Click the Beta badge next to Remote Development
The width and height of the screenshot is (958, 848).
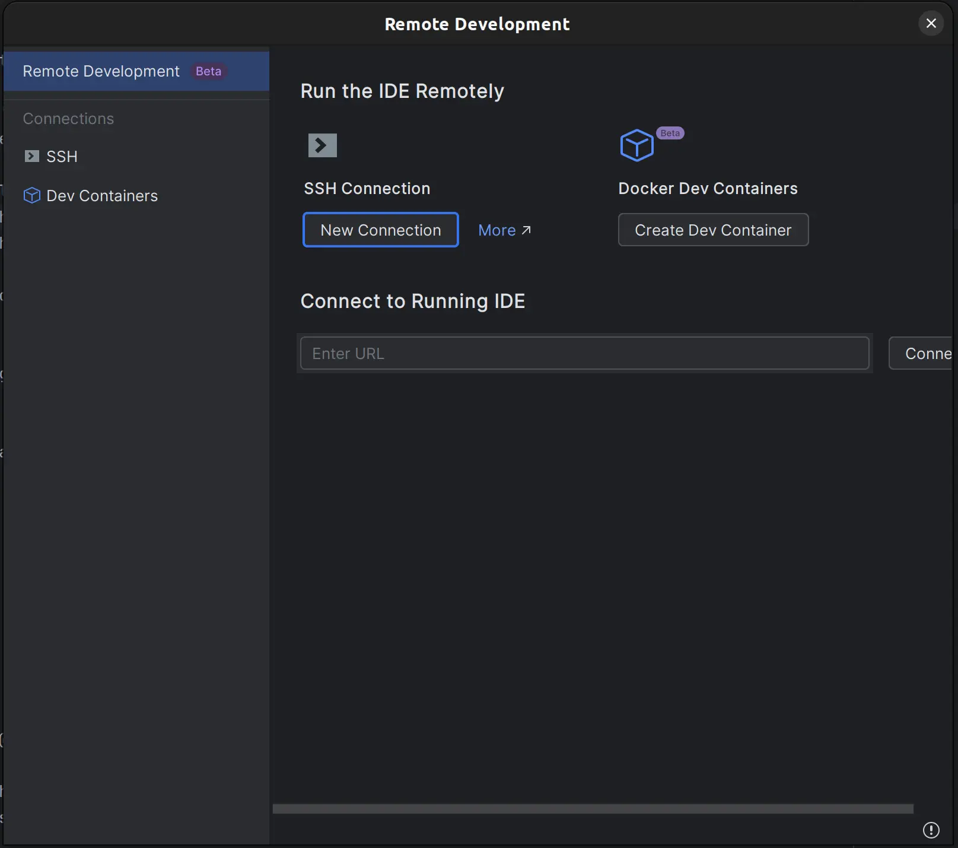(x=208, y=71)
